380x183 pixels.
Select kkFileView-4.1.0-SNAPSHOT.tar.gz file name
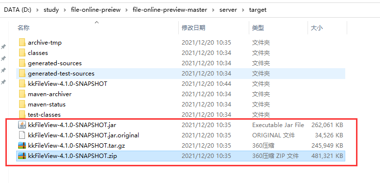click(x=76, y=146)
